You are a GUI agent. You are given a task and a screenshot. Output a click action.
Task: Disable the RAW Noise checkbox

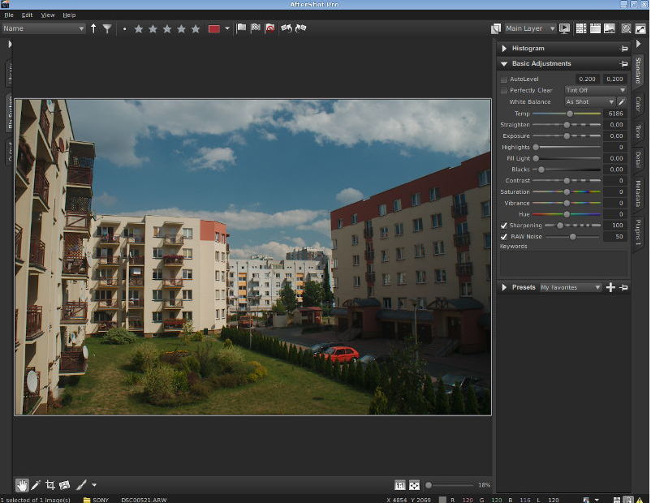click(x=504, y=237)
